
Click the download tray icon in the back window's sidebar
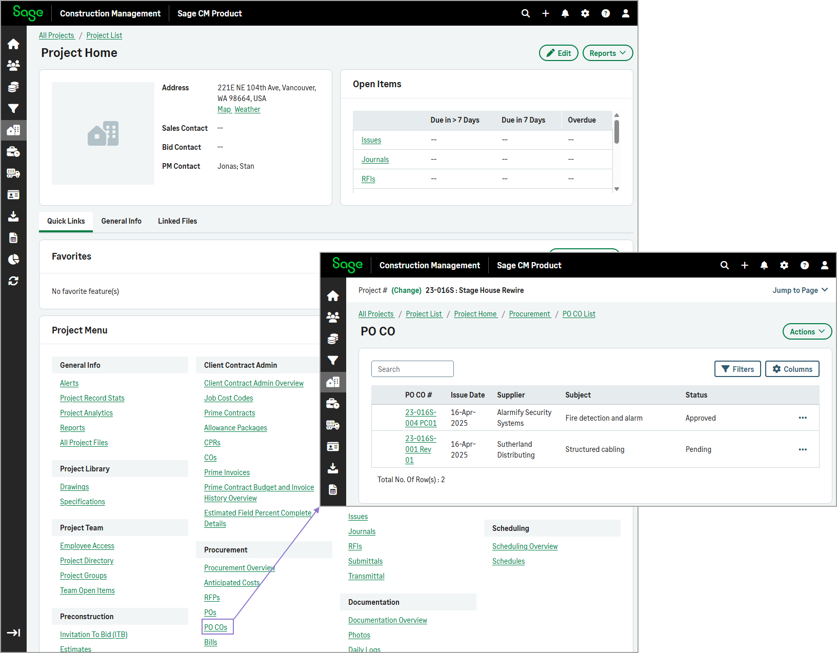point(13,216)
